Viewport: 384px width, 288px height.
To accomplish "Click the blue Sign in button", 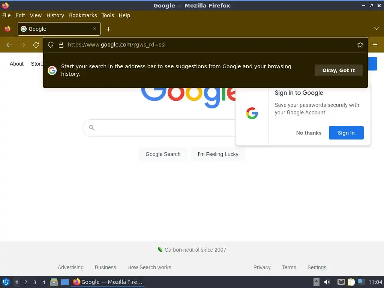I will click(346, 133).
